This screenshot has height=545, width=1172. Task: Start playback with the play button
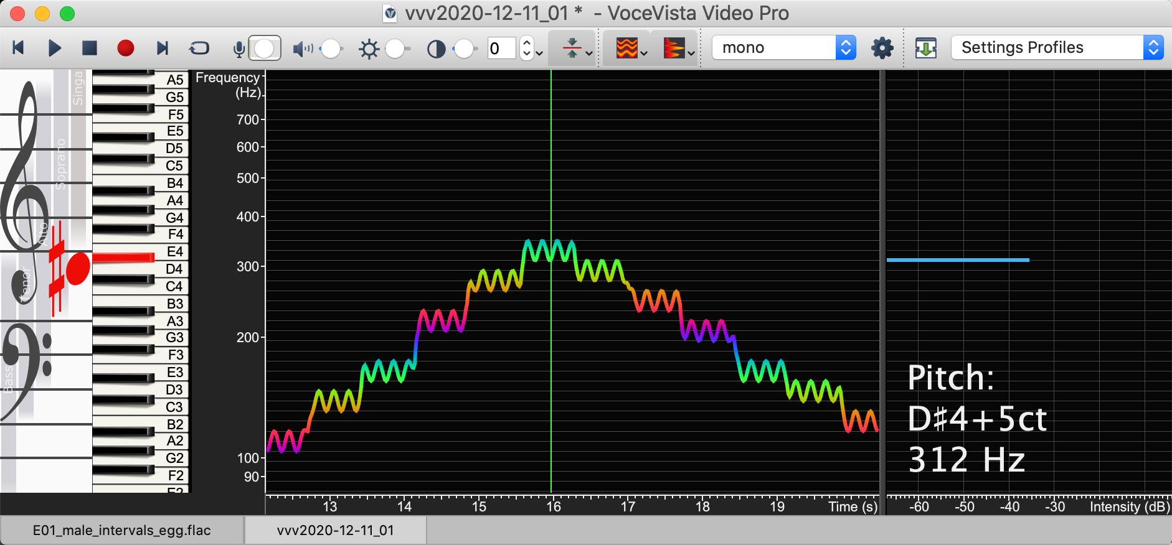tap(55, 48)
